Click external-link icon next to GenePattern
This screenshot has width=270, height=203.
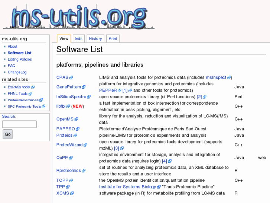(x=84, y=87)
